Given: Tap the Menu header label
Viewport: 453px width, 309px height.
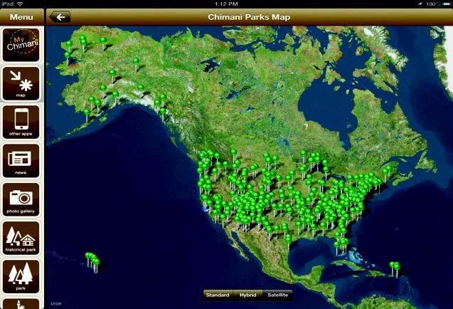Looking at the screenshot, I should tap(21, 16).
